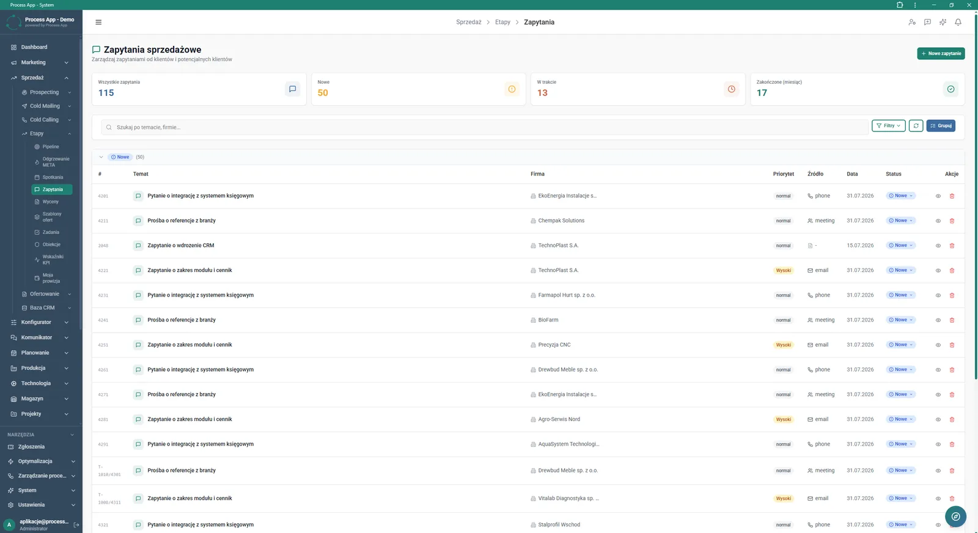Delete the Agro-Serwis Nord inquiry
Viewport: 978px width, 533px height.
click(x=952, y=419)
